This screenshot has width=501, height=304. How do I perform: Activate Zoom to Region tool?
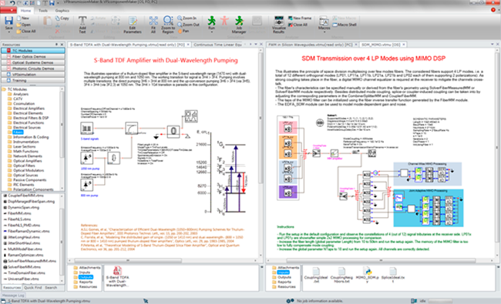tap(168, 25)
